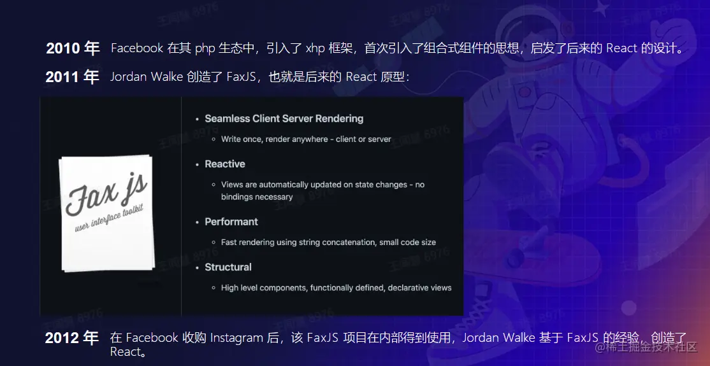Screen dimensions: 710x366
Task: Click "Write once, render anywhere" line
Action: [306, 139]
